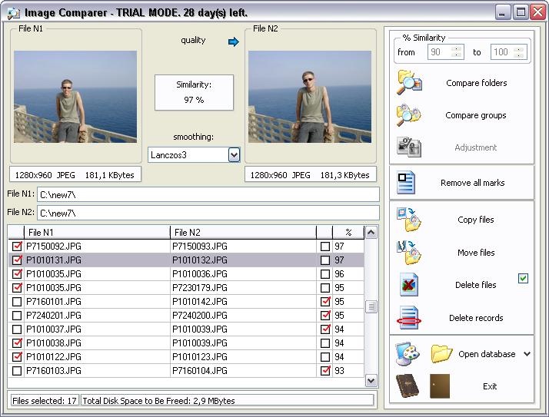Toggle the green checkbox beside Delete files
The height and width of the screenshot is (417, 549).
tap(523, 278)
